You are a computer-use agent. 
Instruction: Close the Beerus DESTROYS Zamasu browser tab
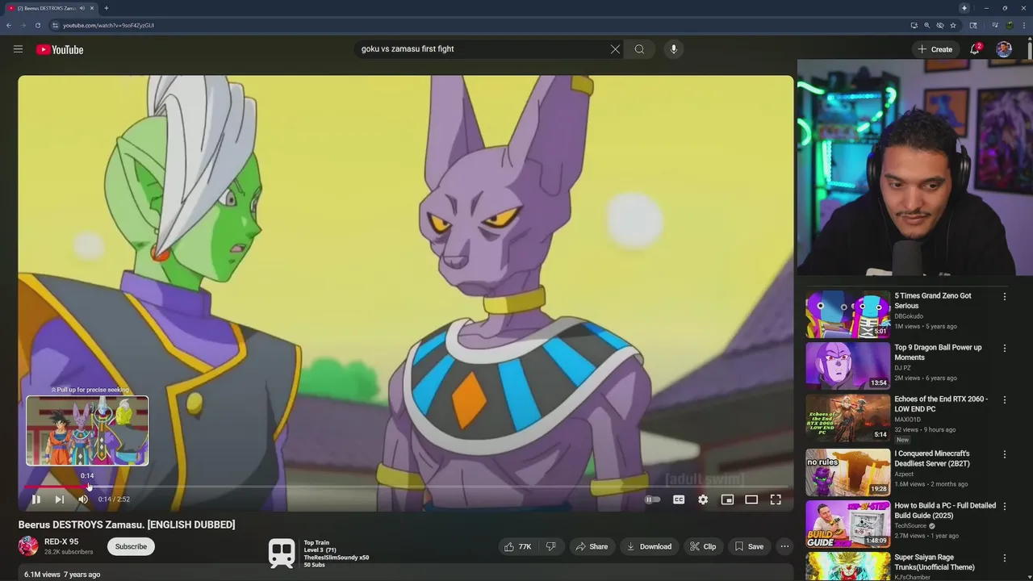tap(92, 8)
